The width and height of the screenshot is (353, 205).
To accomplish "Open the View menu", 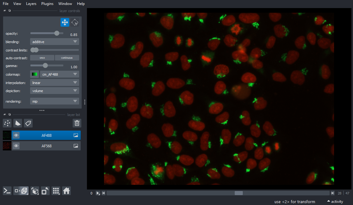I will tap(17, 4).
